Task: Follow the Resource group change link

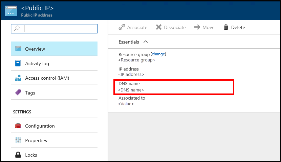Action: pos(158,54)
